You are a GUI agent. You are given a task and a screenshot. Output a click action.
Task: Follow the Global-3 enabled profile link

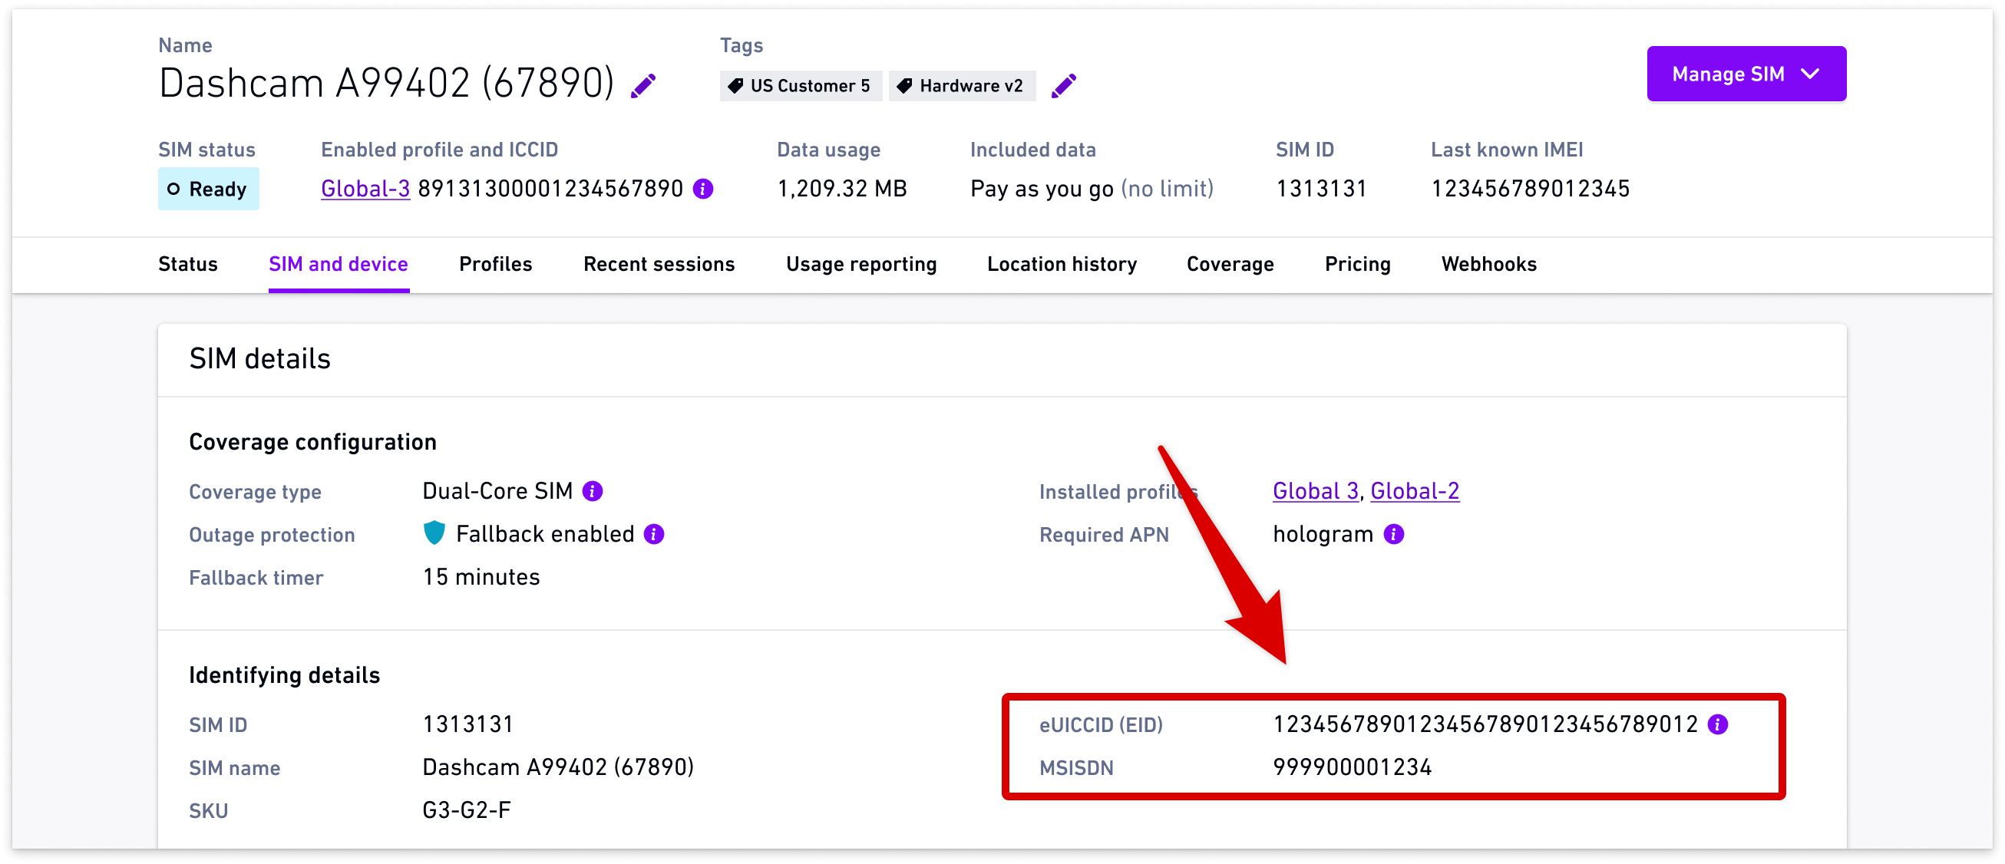(365, 190)
